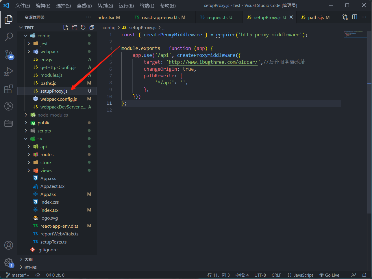Click the New Folder icon in explorer header

click(75, 27)
